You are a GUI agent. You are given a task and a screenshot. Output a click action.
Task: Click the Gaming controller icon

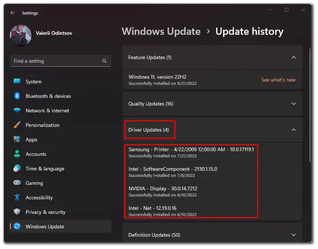click(17, 183)
